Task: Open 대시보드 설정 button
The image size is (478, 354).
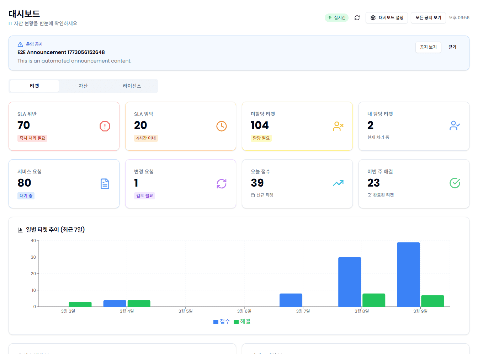Action: [387, 18]
